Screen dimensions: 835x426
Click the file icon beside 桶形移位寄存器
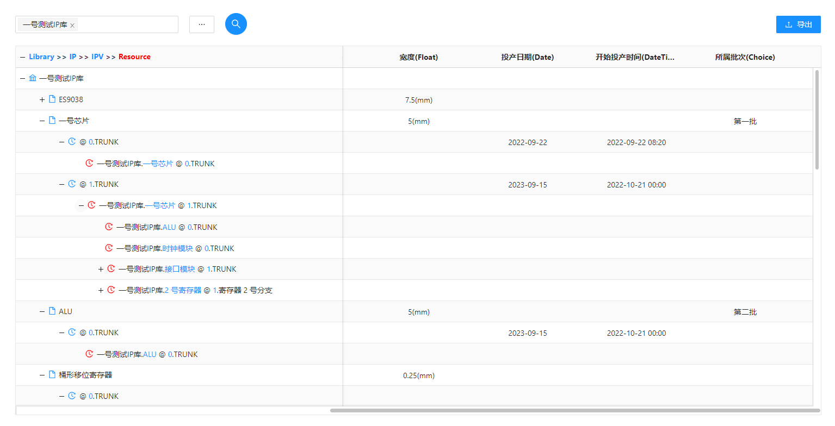(52, 375)
